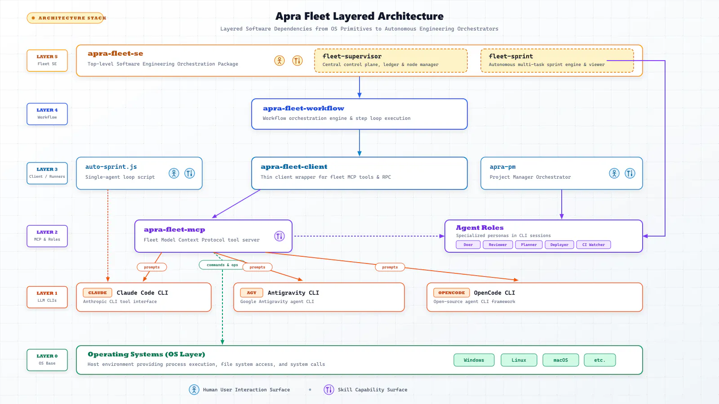The width and height of the screenshot is (719, 404).
Task: Click the apra-fleet-client node title
Action: point(294,167)
